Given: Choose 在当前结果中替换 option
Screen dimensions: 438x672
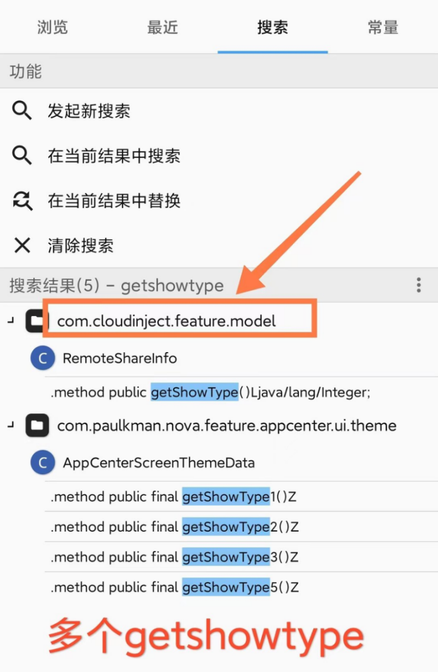Looking at the screenshot, I should [114, 201].
